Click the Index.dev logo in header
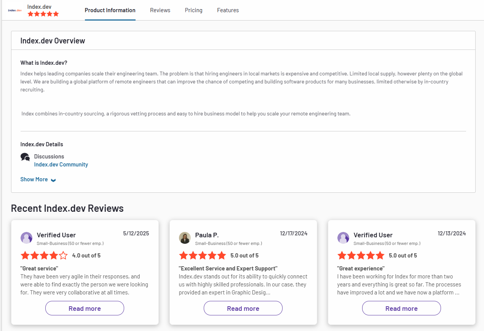The width and height of the screenshot is (484, 331). pyautogui.click(x=15, y=10)
